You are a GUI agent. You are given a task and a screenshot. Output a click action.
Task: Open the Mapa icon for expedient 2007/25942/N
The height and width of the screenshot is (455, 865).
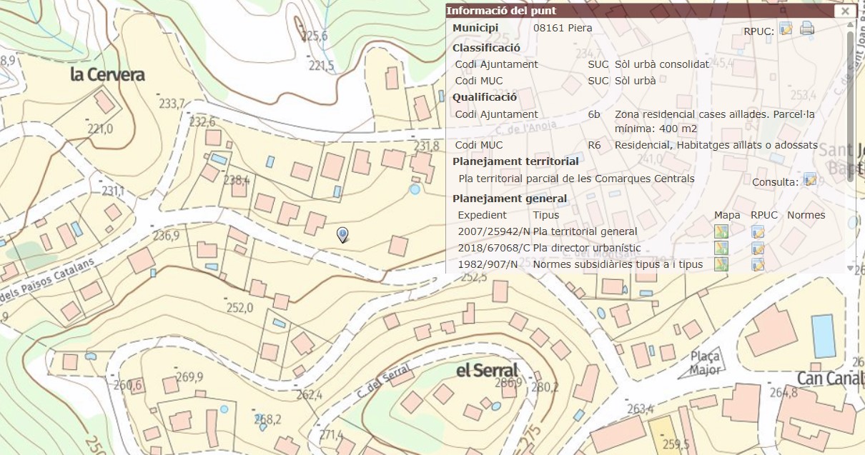(721, 231)
